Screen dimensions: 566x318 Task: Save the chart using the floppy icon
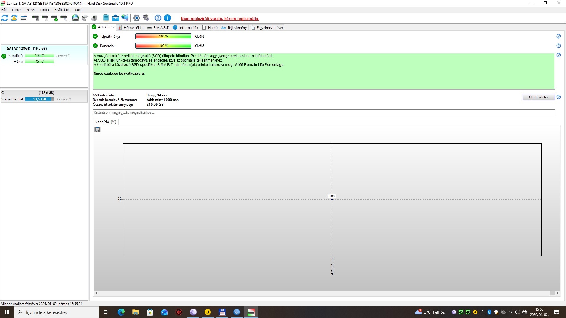98,130
